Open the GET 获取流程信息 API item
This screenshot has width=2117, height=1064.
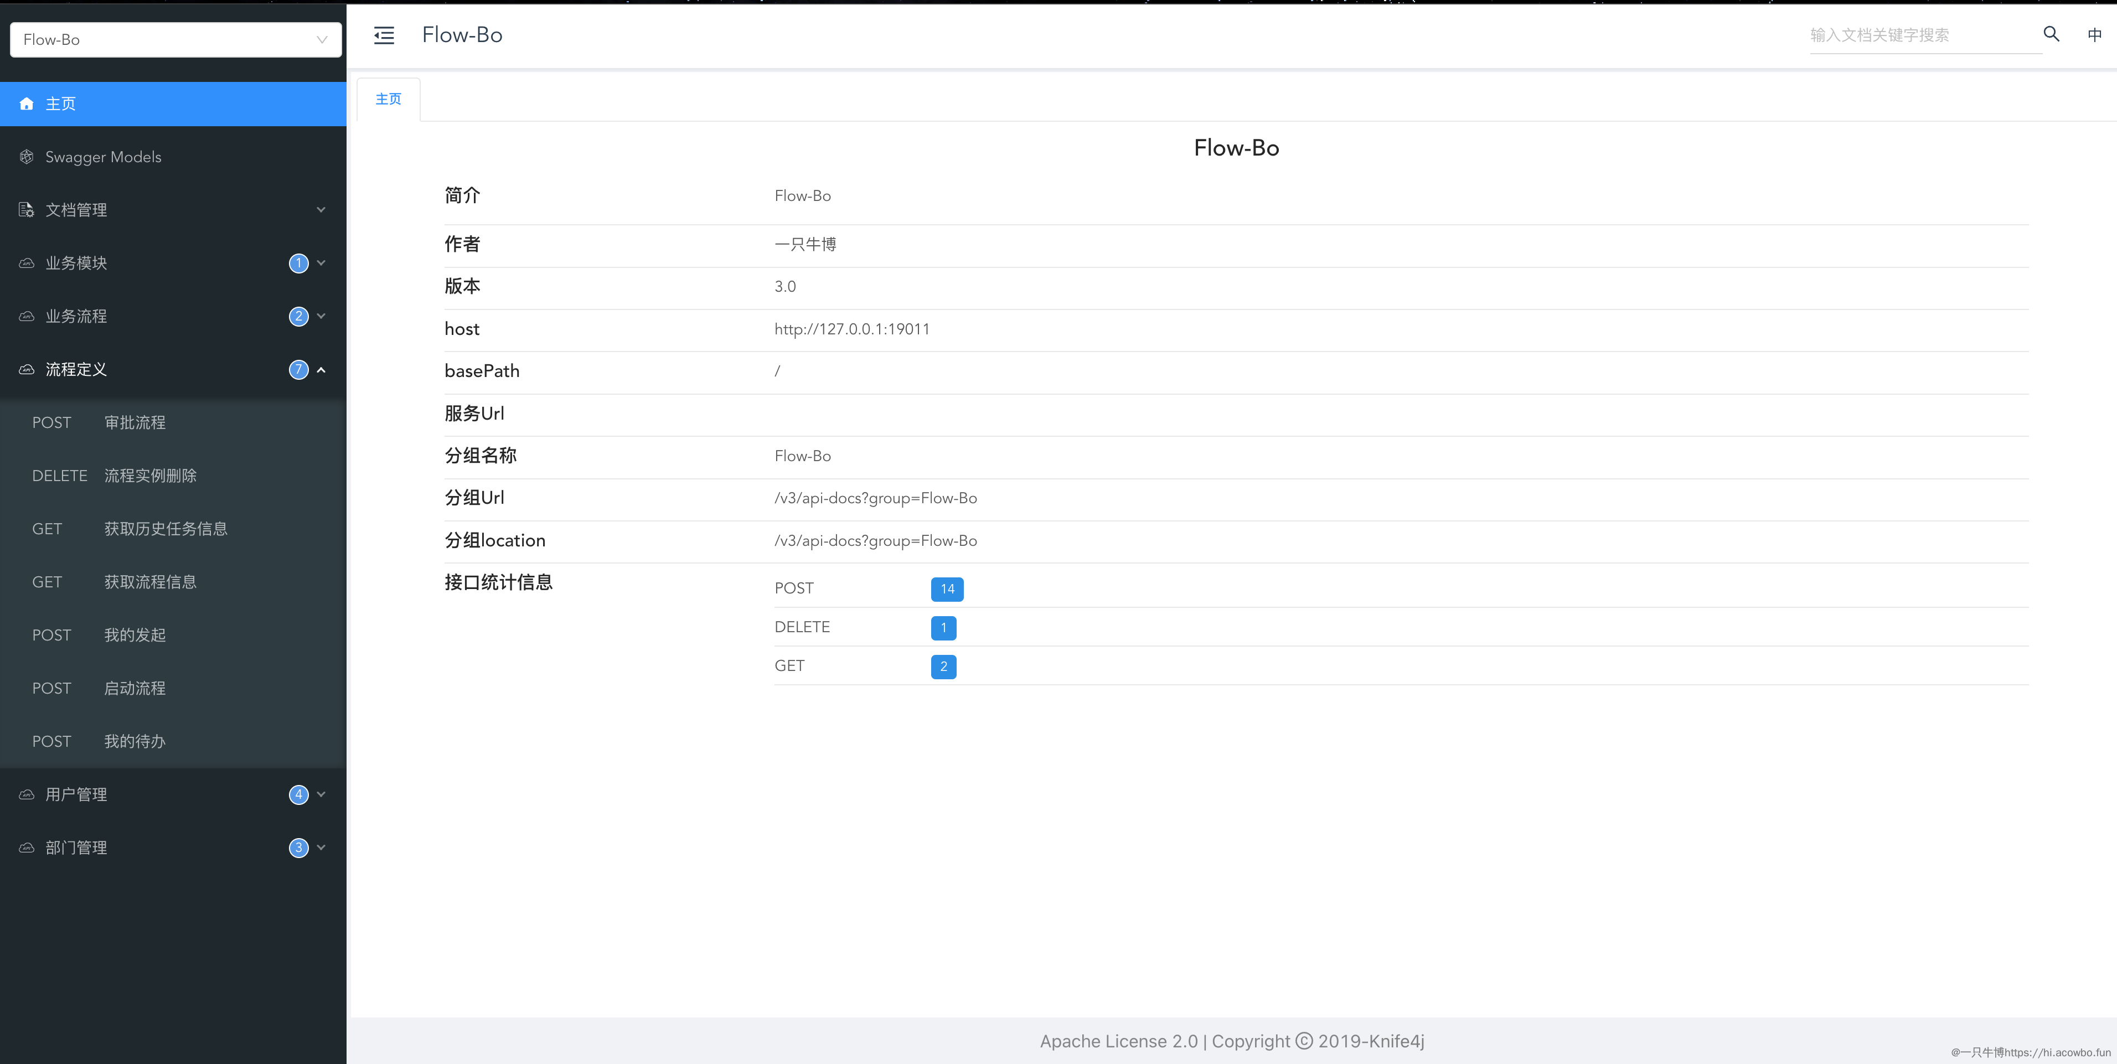tap(149, 582)
